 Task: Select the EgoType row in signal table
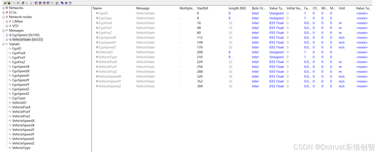[x=232, y=18]
